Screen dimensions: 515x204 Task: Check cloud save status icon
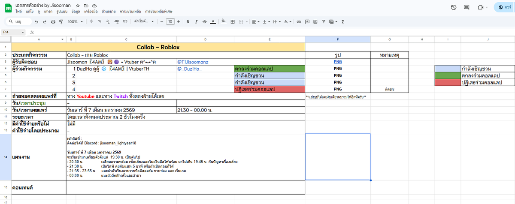point(94,5)
